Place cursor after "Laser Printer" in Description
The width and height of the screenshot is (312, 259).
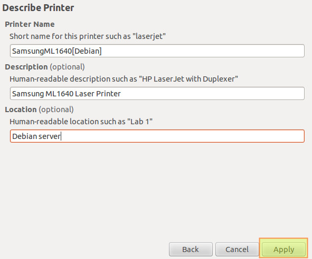[x=121, y=94]
